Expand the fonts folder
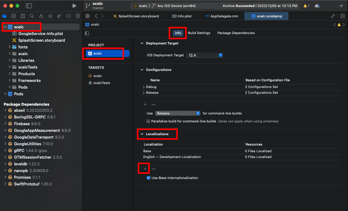The image size is (348, 211). coord(9,47)
